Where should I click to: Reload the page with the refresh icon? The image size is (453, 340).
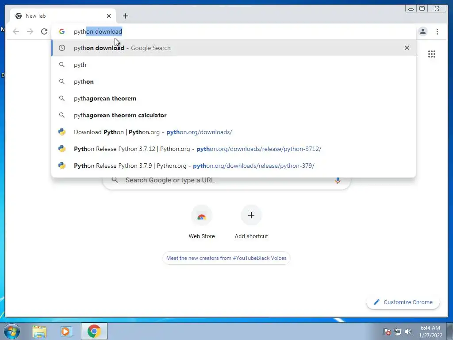(44, 31)
